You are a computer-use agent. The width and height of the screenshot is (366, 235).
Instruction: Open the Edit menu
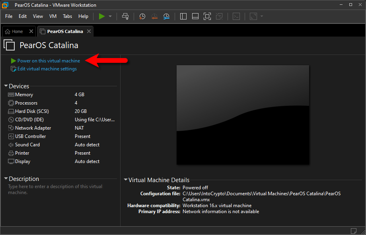pos(23,16)
